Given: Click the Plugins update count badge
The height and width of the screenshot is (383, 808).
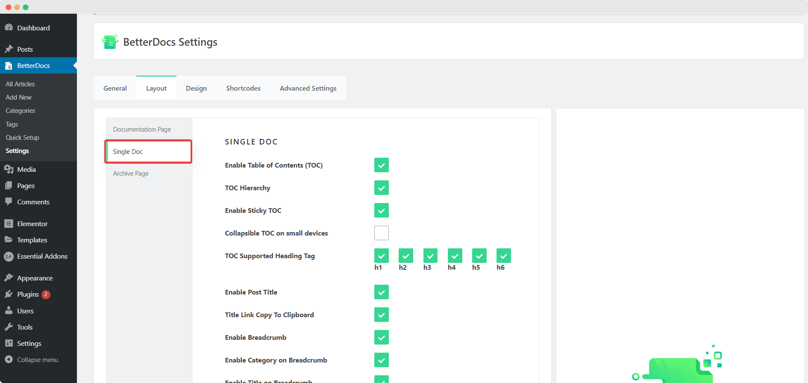Looking at the screenshot, I should (x=46, y=295).
